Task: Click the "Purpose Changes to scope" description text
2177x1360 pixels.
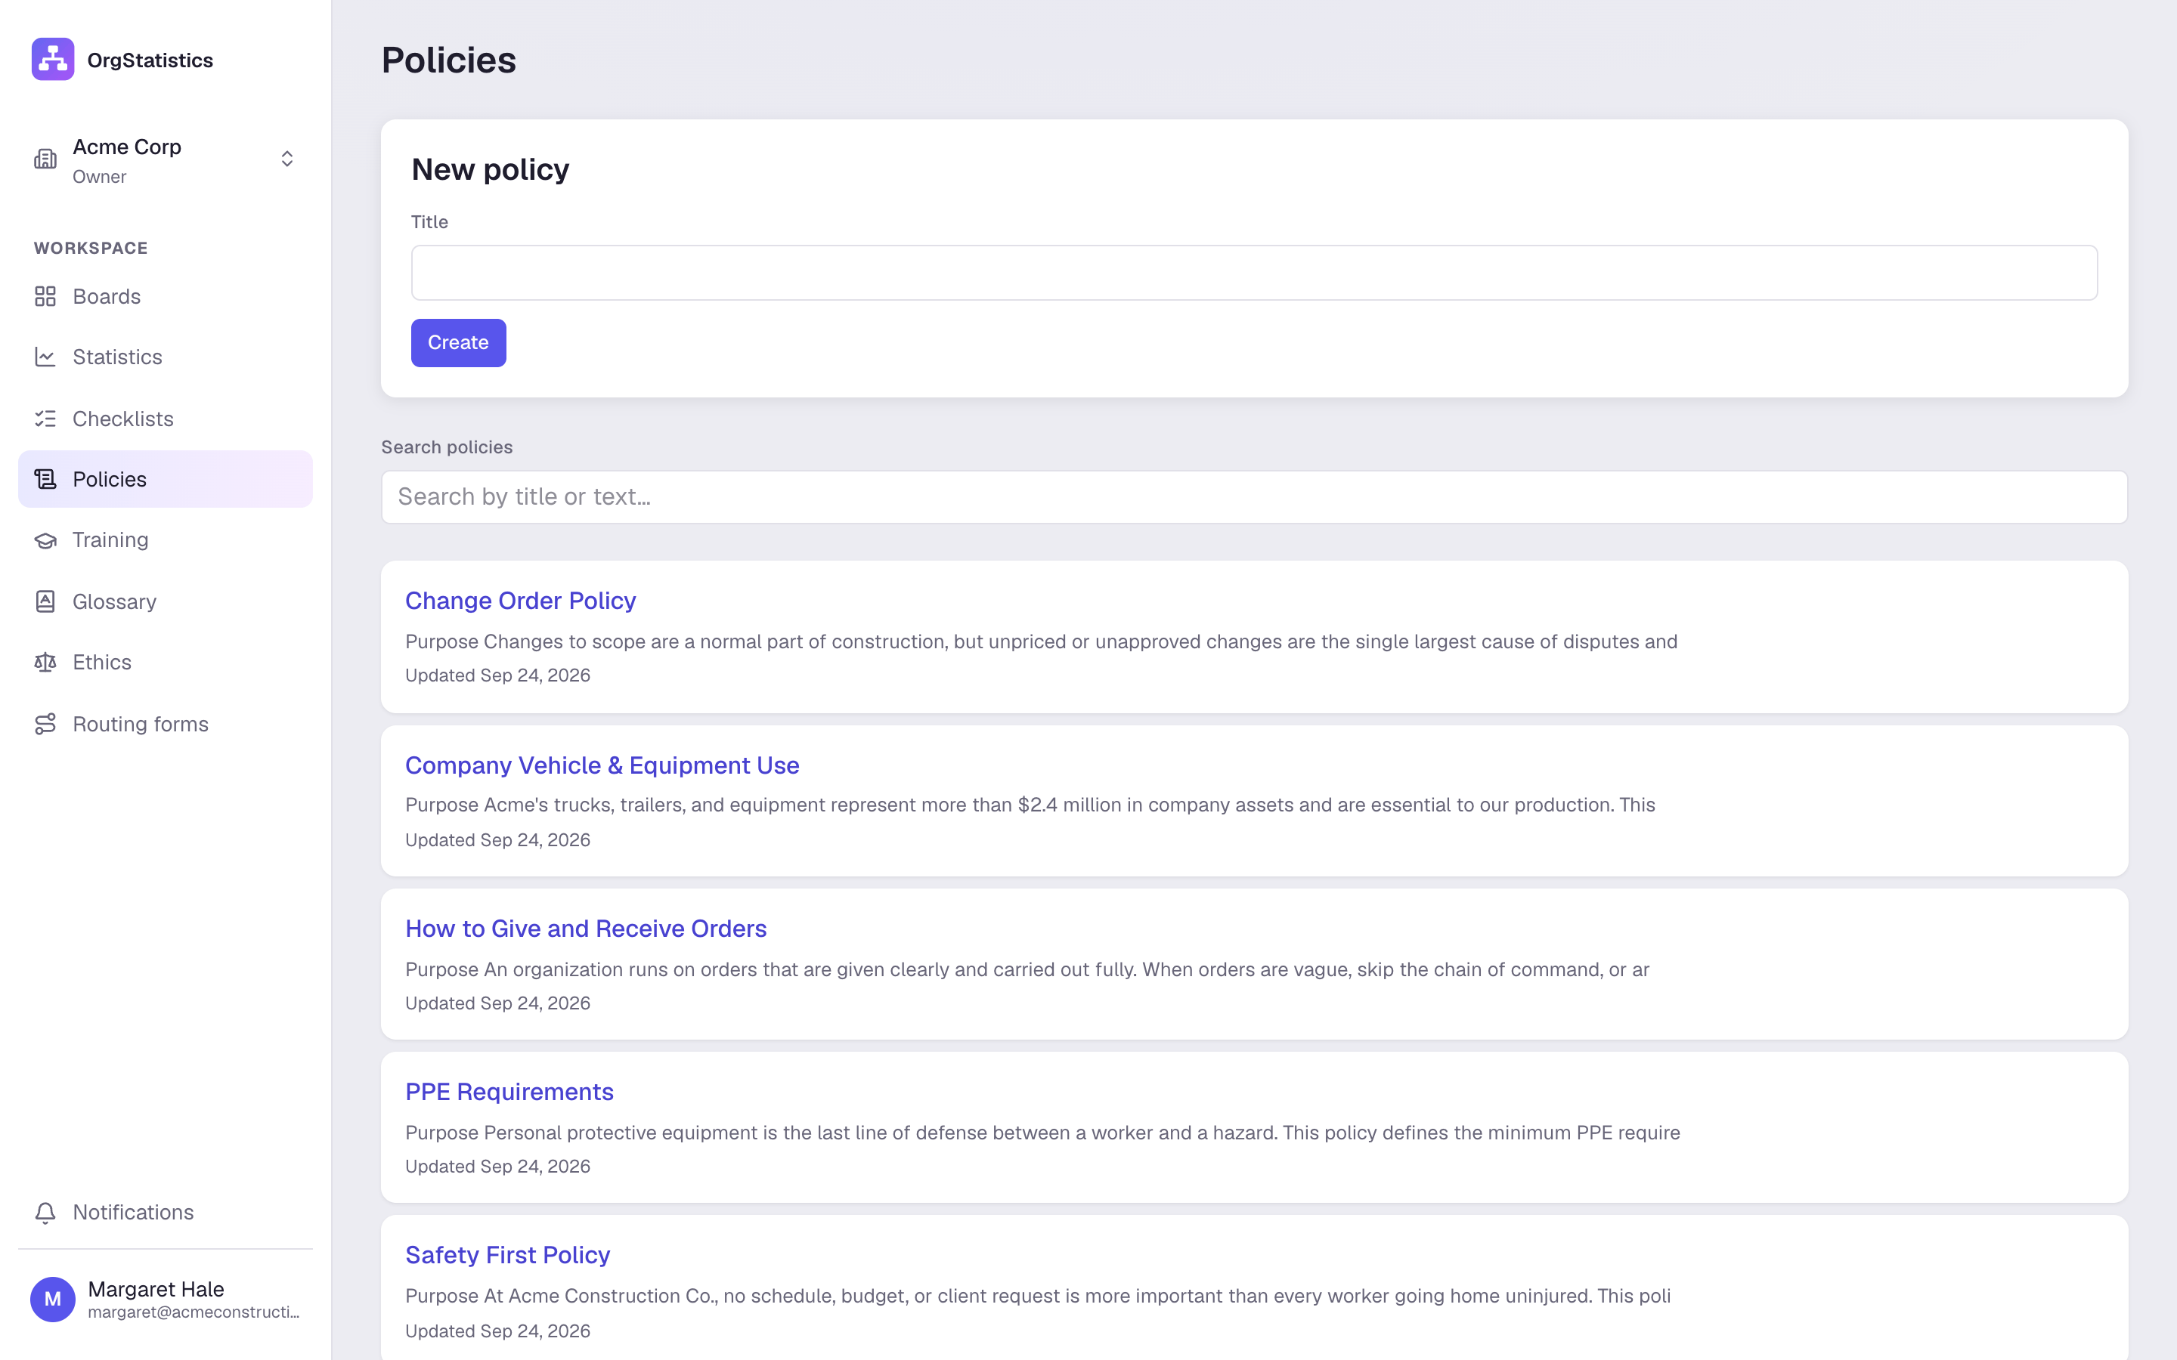Action: pos(1041,641)
